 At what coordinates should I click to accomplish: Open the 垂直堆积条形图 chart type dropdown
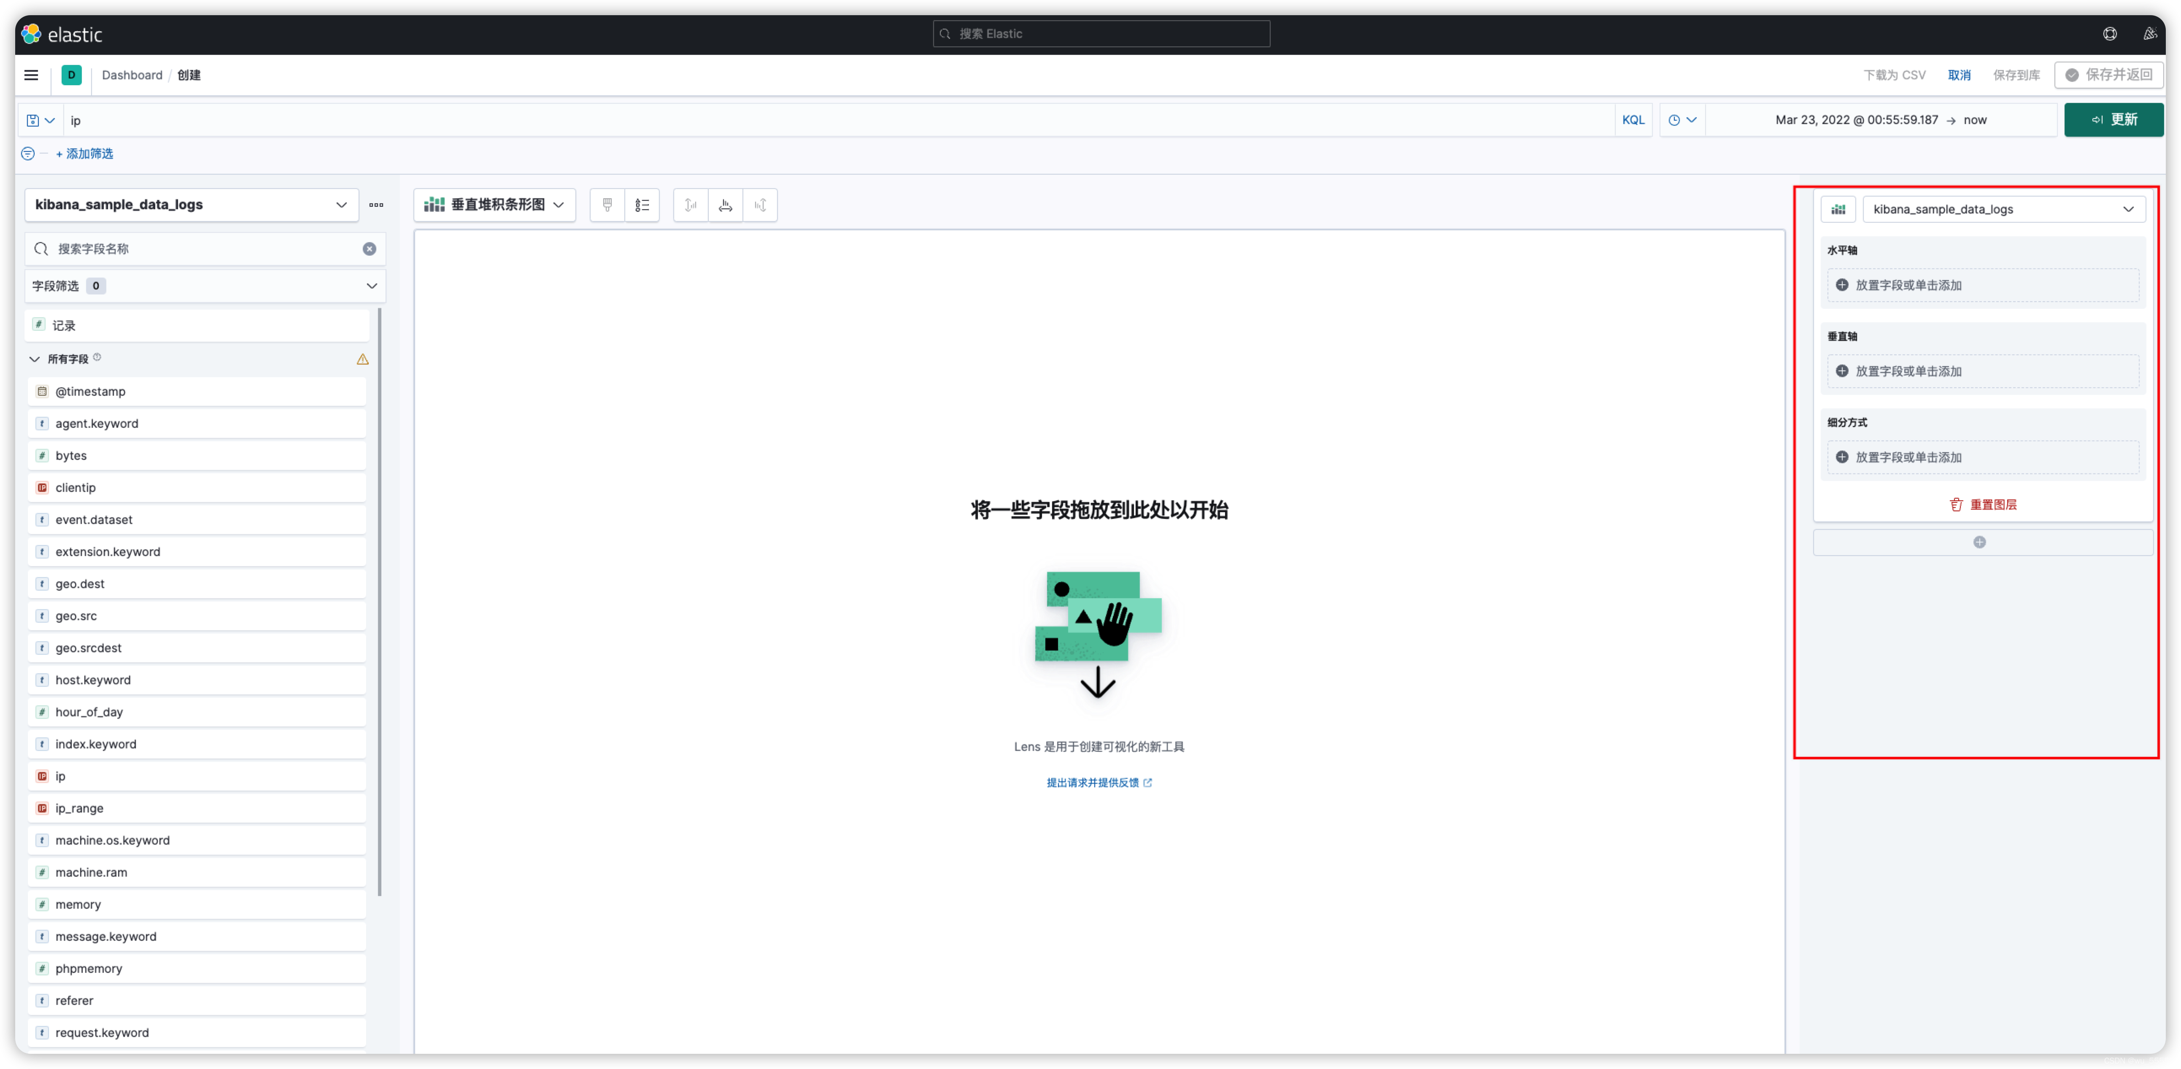point(494,205)
